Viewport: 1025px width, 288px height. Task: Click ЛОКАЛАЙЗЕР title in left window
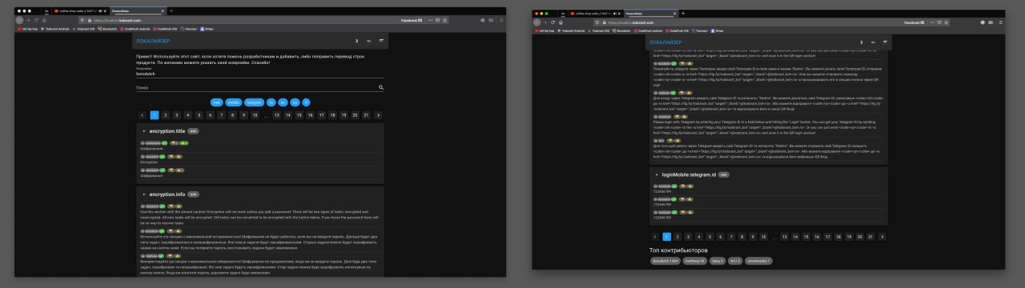tap(152, 41)
